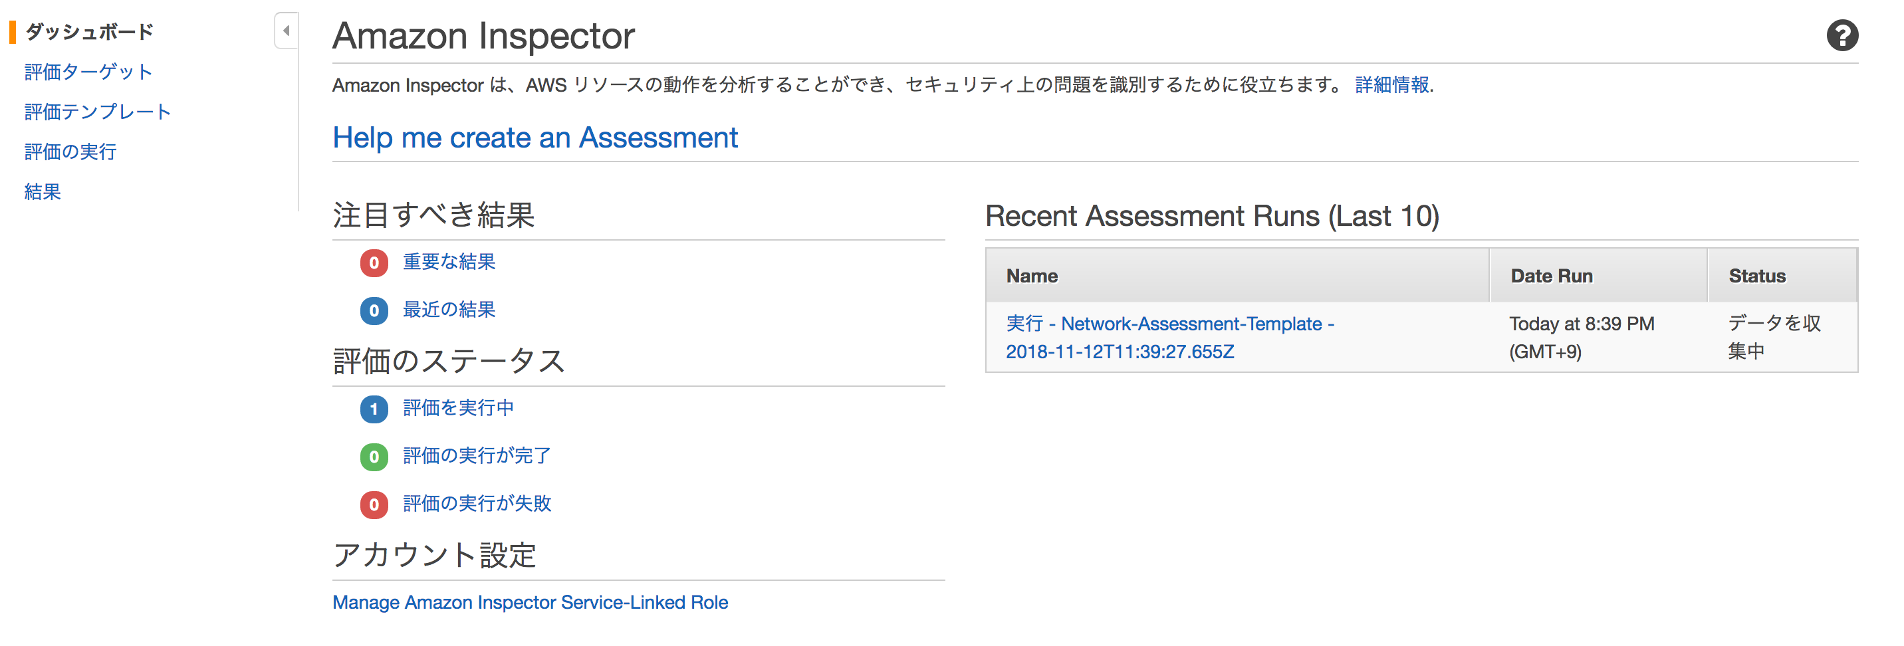Viewport: 1904px width, 646px height.
Task: Open the 最近の結果 link
Action: [449, 310]
